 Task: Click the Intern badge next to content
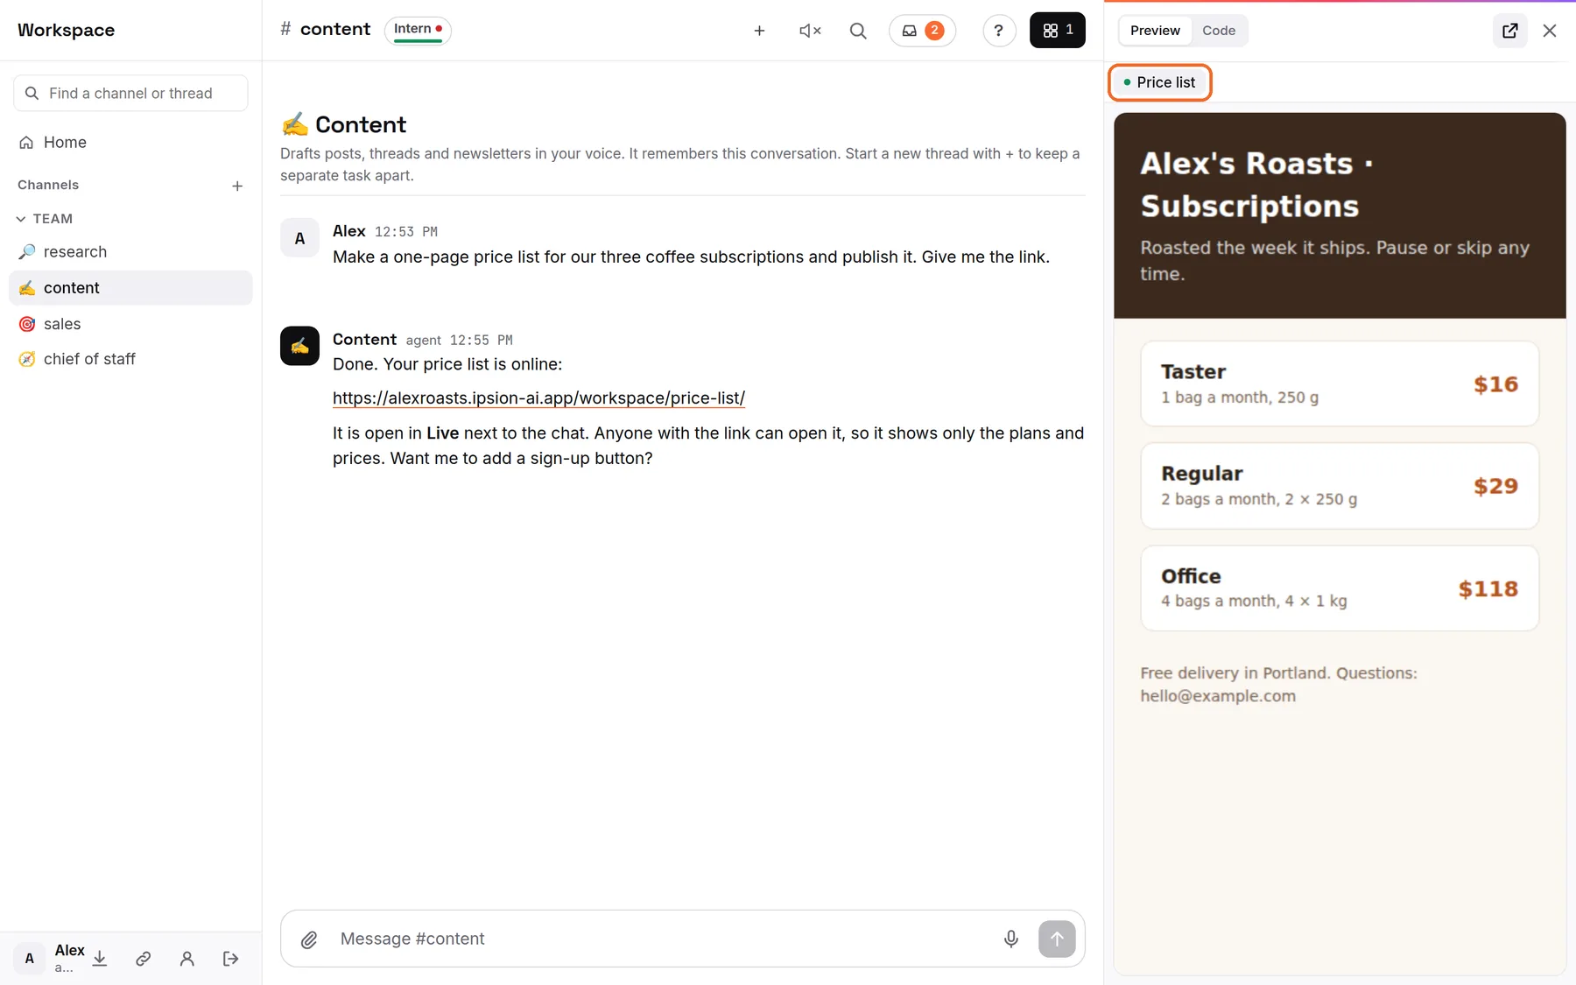[418, 30]
